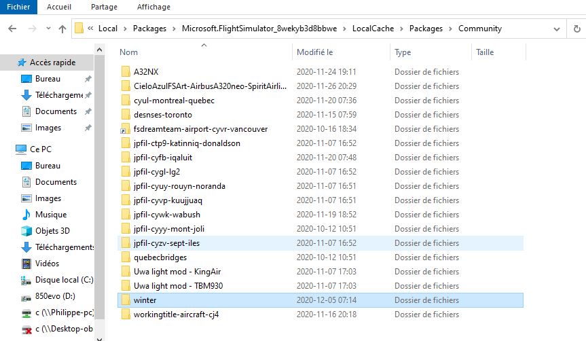Open recent locations dropdown arrow
Viewport: 586px width, 341px height.
(x=48, y=29)
